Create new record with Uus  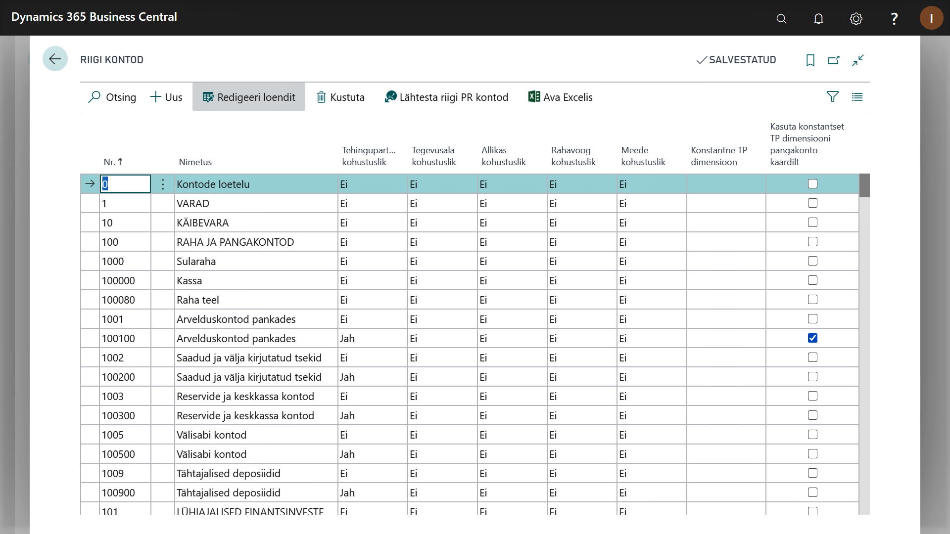[x=166, y=97]
